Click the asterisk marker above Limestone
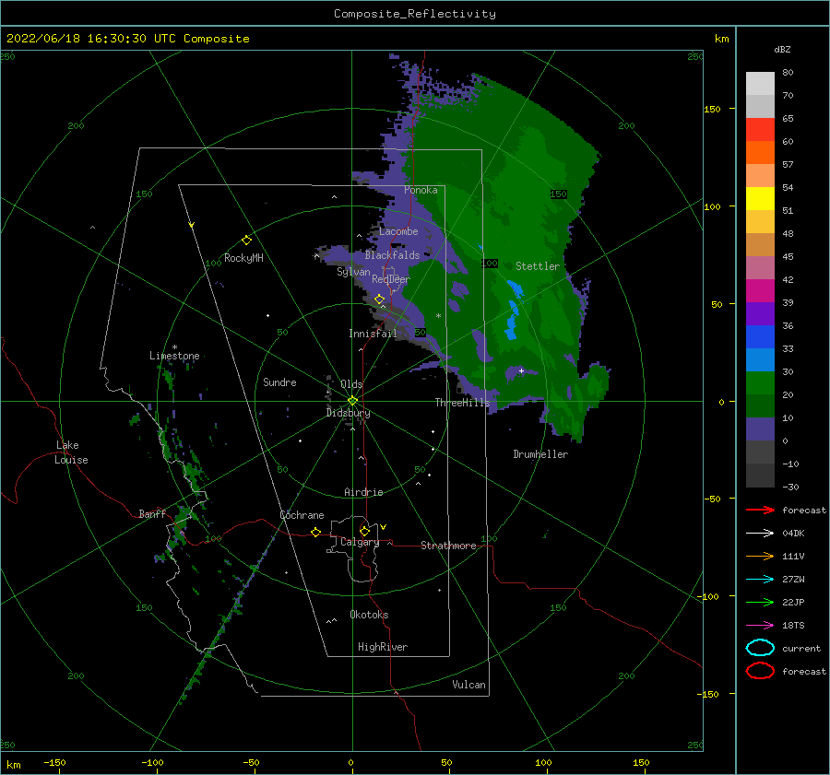This screenshot has height=775, width=830. click(x=174, y=347)
